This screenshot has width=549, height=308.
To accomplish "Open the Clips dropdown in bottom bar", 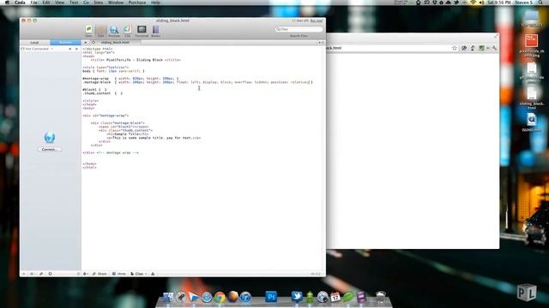I will [x=139, y=274].
